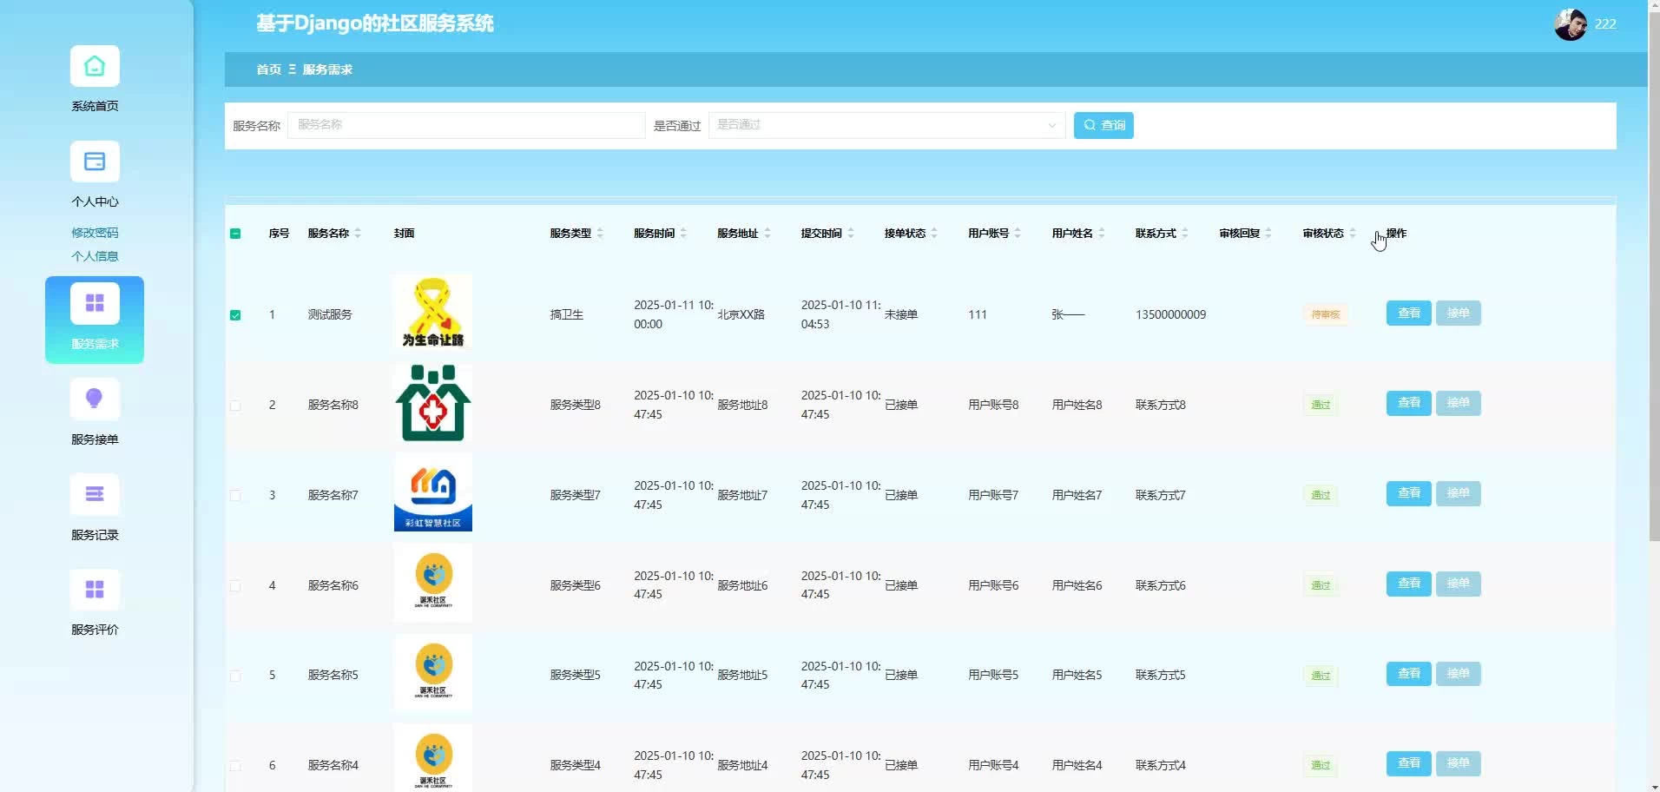The width and height of the screenshot is (1660, 792).
Task: Click the user avatar at top right
Action: (x=1570, y=24)
